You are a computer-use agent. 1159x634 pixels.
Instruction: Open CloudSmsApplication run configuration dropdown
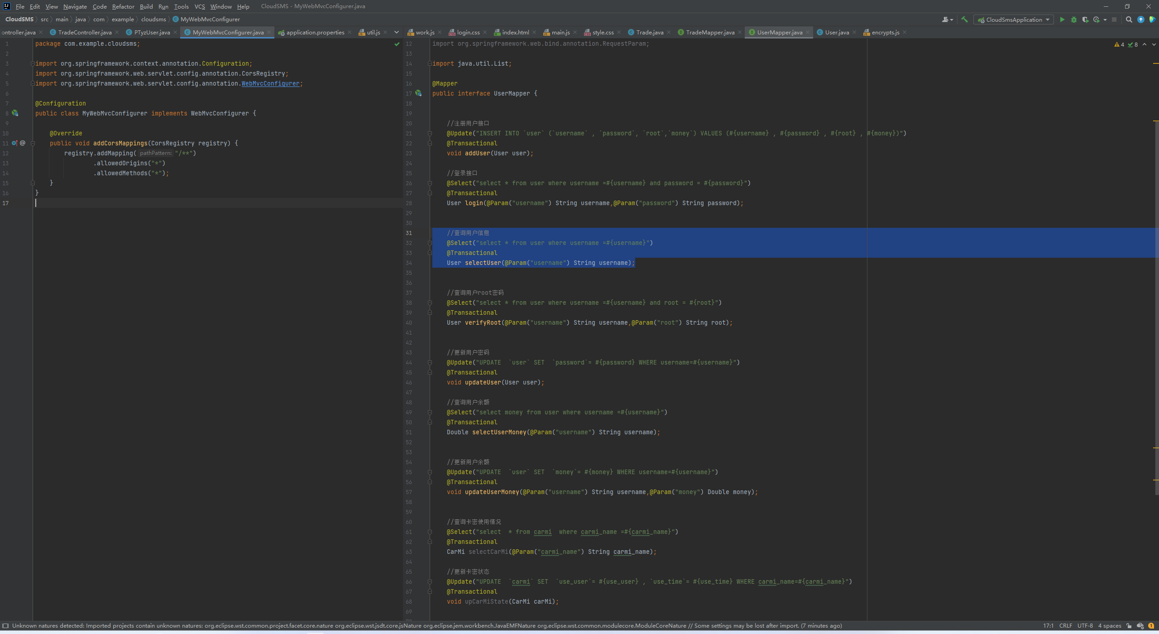(1013, 19)
